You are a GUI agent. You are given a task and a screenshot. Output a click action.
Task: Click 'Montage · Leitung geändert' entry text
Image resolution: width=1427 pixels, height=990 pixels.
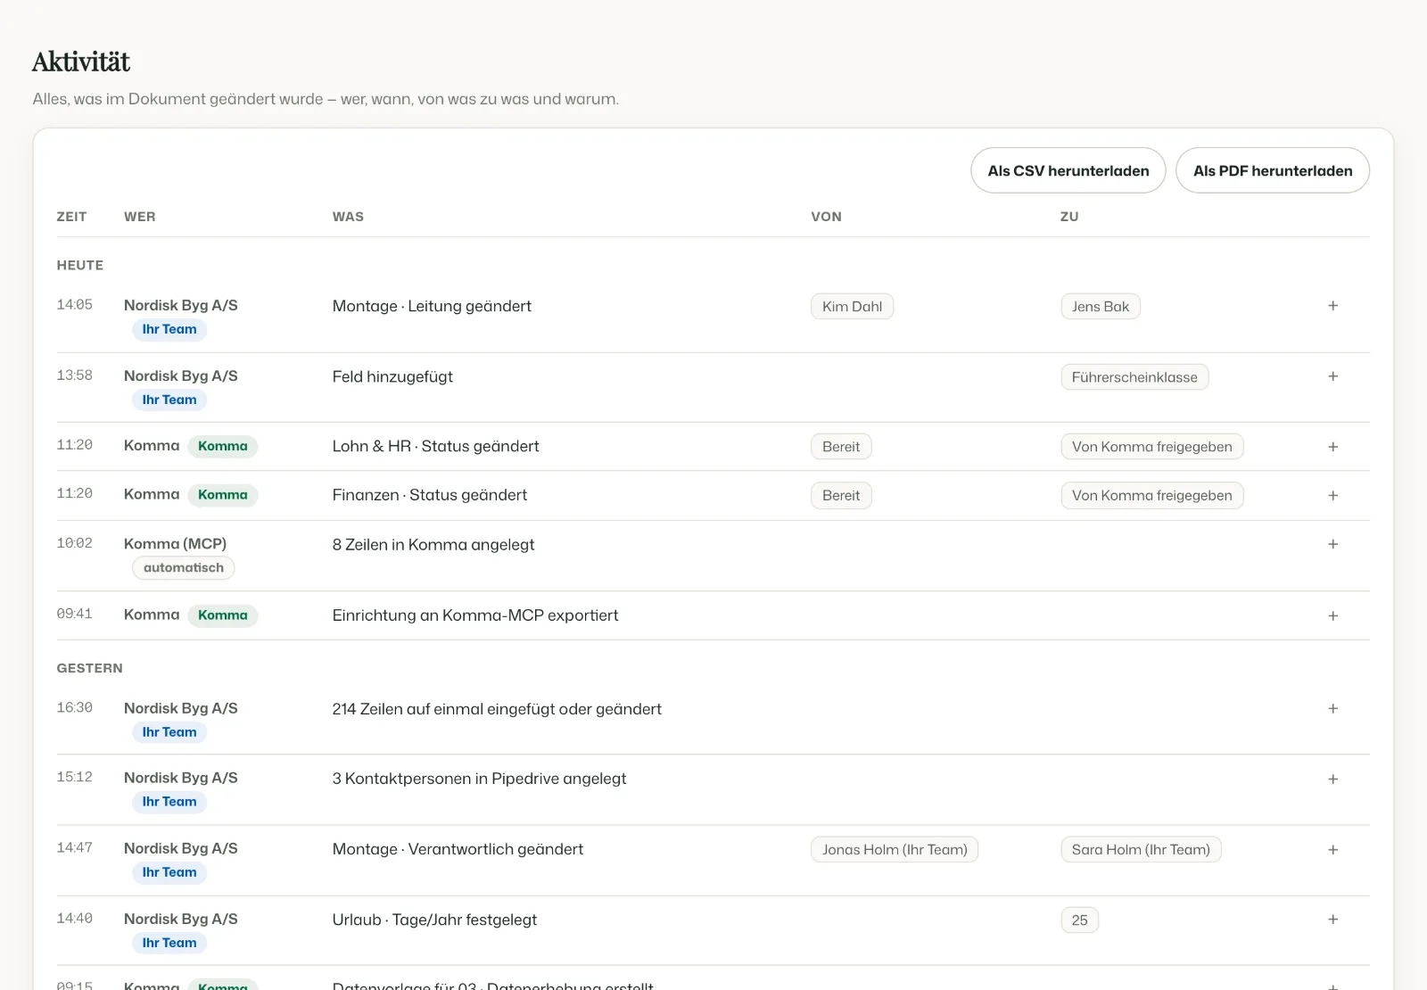[432, 306]
